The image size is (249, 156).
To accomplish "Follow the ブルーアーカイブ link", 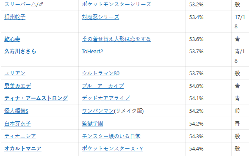I will (x=103, y=86).
